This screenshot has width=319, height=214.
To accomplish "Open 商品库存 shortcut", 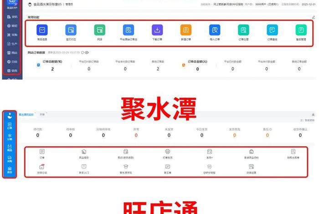I will click(84, 153).
